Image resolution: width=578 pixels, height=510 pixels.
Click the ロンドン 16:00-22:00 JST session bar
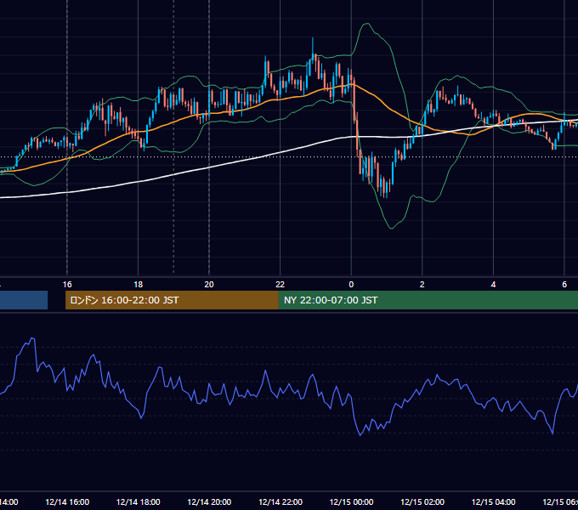click(172, 300)
